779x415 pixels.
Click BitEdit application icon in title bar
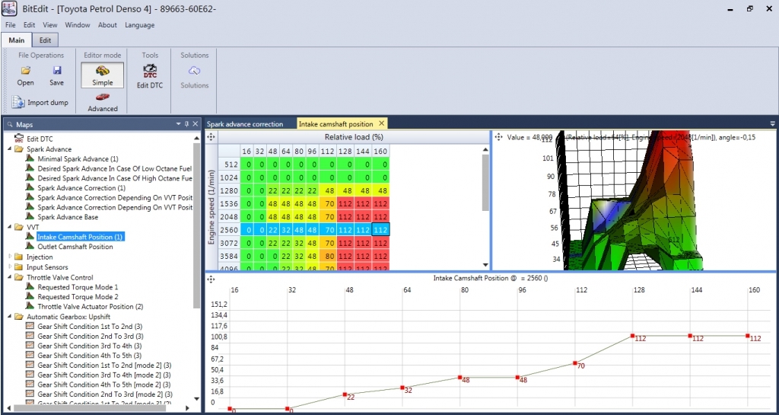[x=10, y=8]
